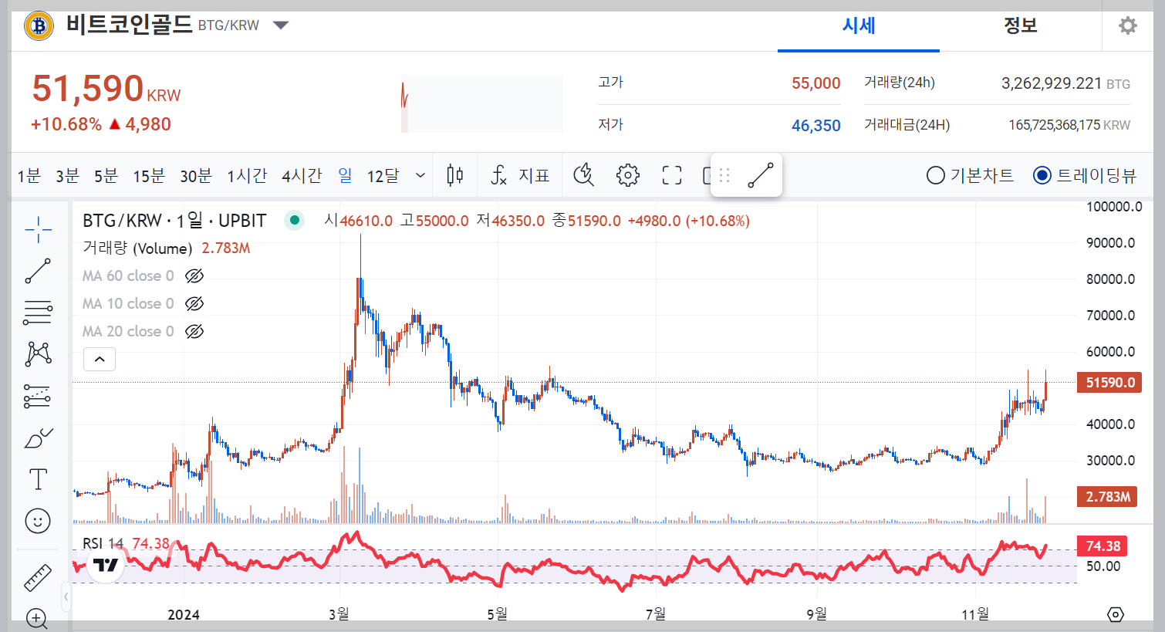Click the MA 60 close 0 label

[128, 275]
